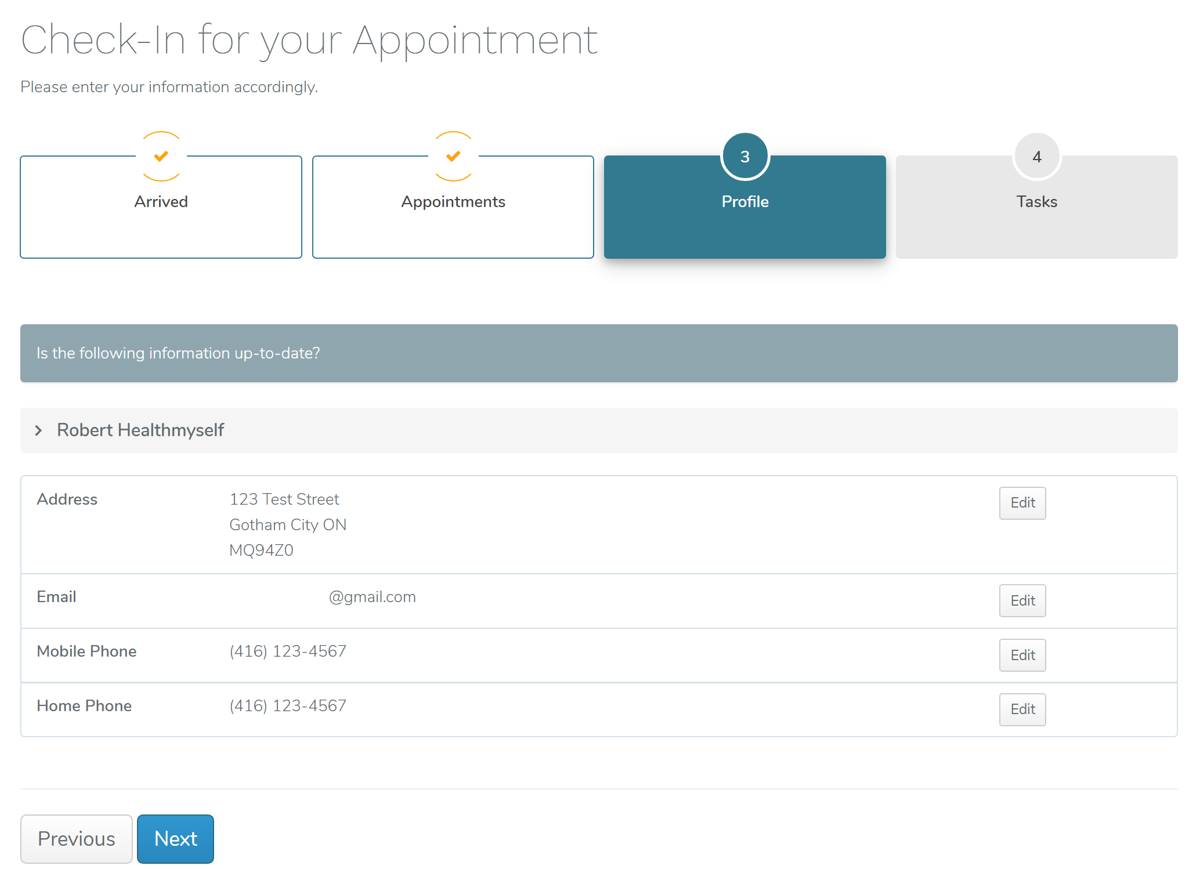The height and width of the screenshot is (869, 1200).
Task: Click the Robert Healthmyself name header
Action: (140, 430)
